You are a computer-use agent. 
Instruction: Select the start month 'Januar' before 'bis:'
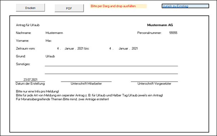click(x=69, y=48)
